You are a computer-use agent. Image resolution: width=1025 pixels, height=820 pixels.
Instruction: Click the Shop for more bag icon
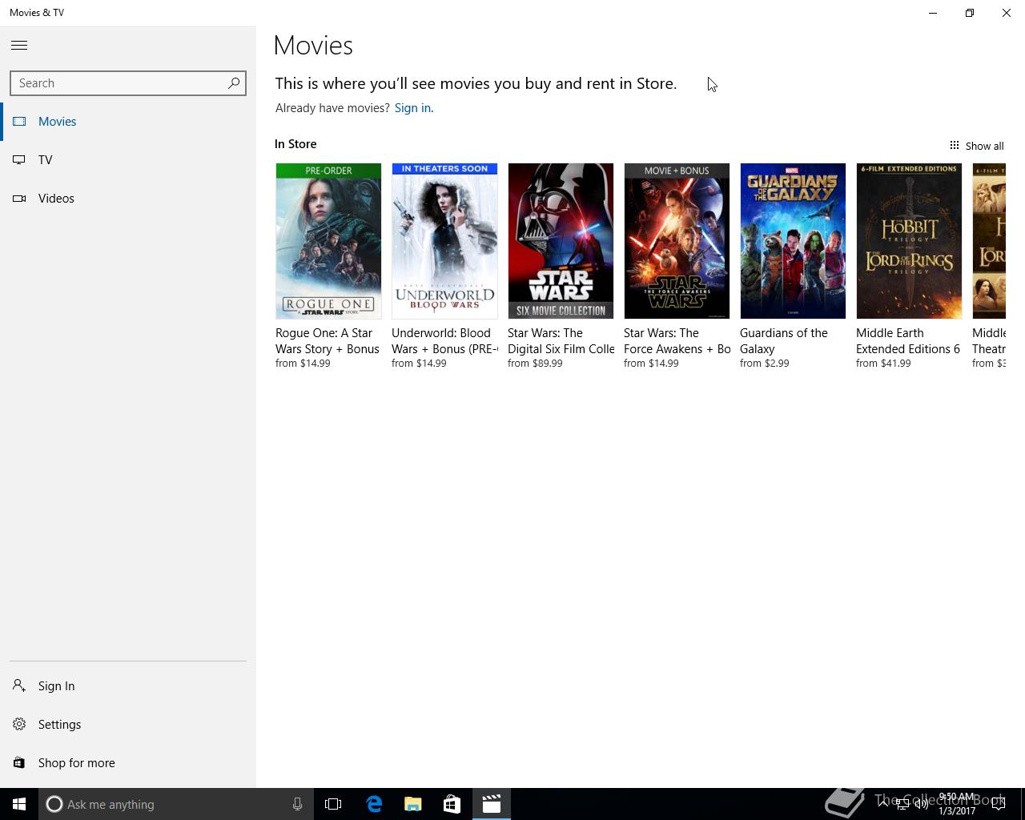tap(19, 763)
